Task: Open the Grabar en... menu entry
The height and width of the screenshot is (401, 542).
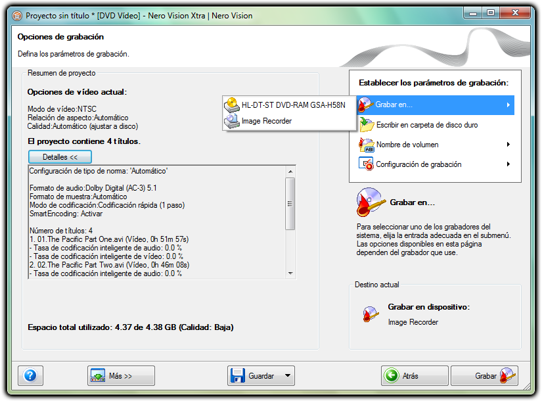Action: (x=436, y=105)
